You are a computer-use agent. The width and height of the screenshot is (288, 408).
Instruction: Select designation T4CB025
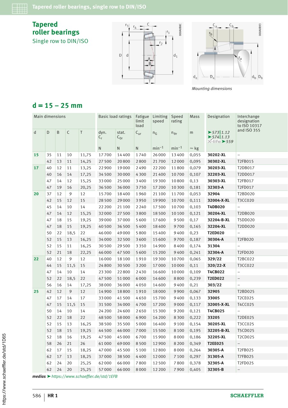coord(216,311)
